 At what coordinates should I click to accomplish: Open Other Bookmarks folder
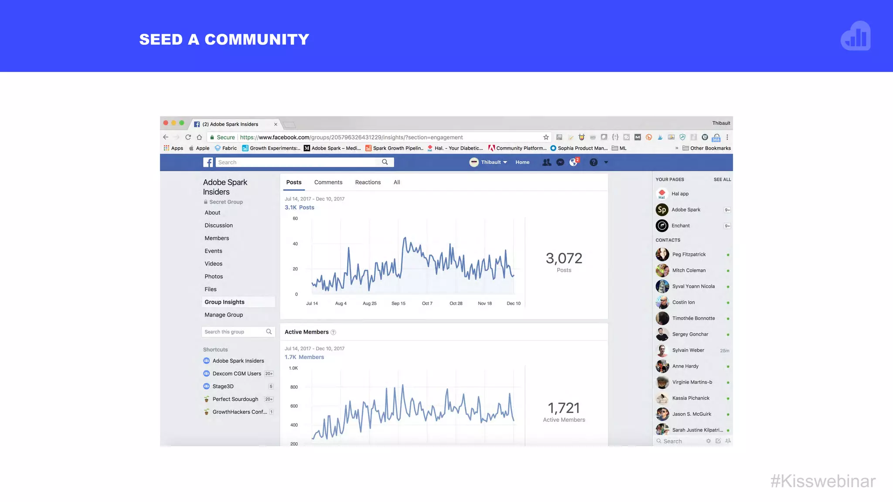pyautogui.click(x=707, y=148)
